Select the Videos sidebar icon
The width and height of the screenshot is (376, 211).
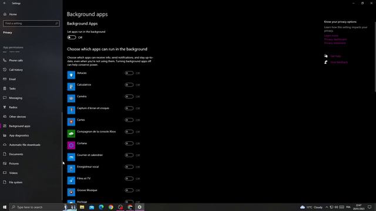tap(5, 173)
